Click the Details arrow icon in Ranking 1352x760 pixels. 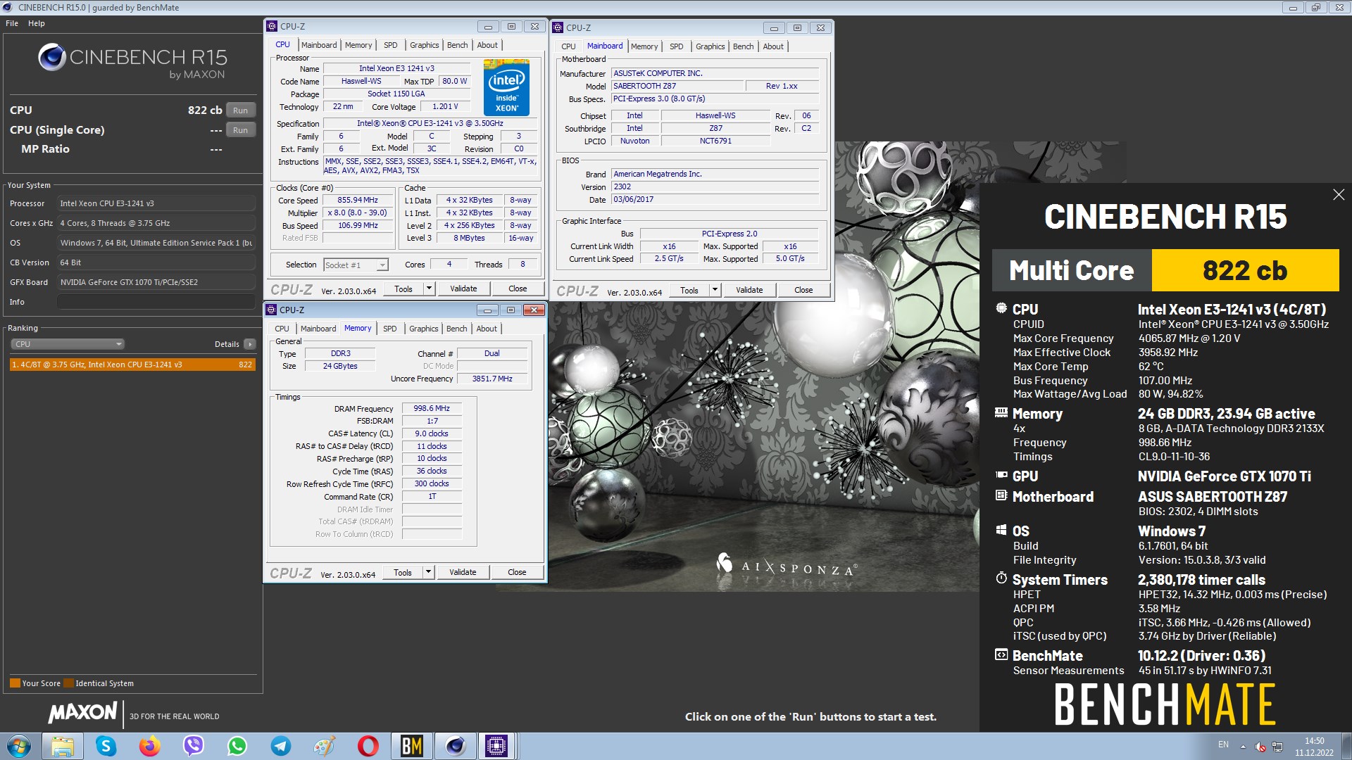coord(250,344)
